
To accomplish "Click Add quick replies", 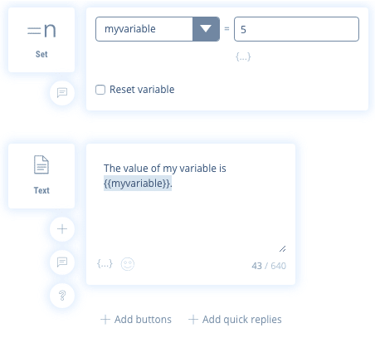I will tap(235, 320).
